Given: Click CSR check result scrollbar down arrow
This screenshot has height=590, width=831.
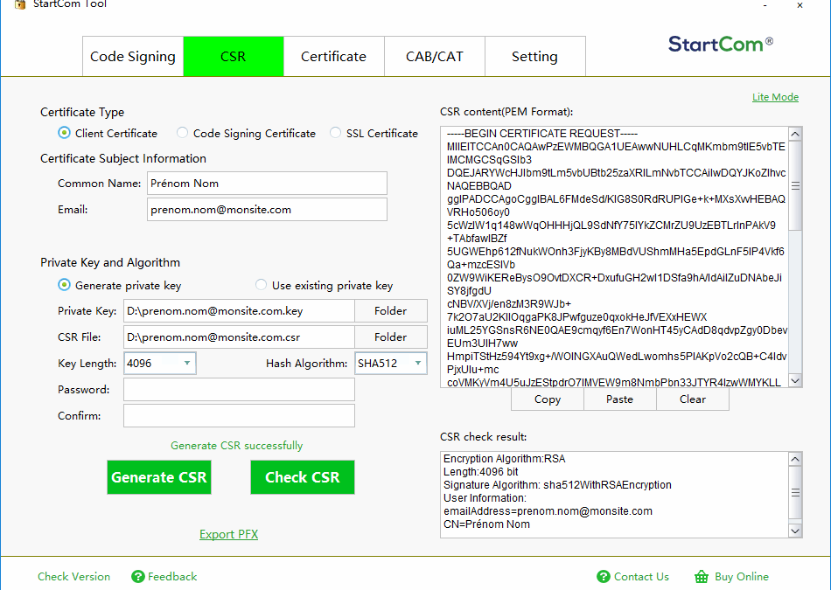Looking at the screenshot, I should [795, 531].
